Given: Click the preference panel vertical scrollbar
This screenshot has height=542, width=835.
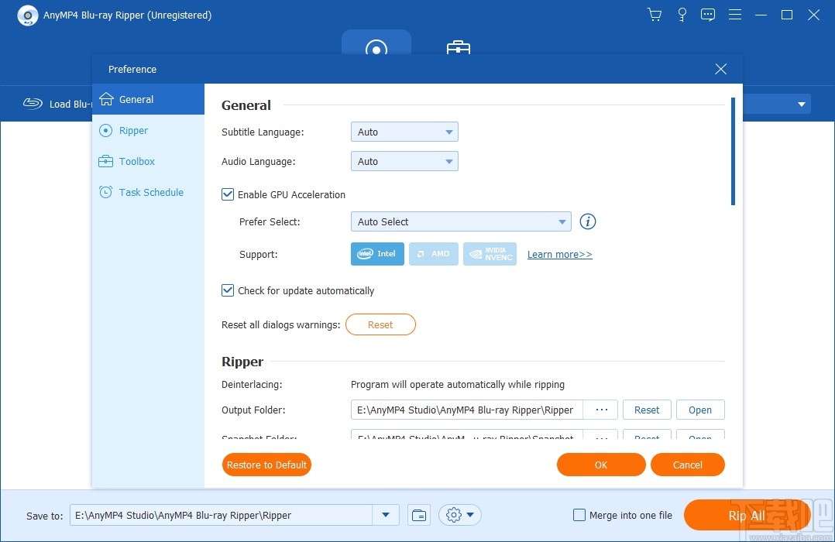Looking at the screenshot, I should (x=734, y=151).
